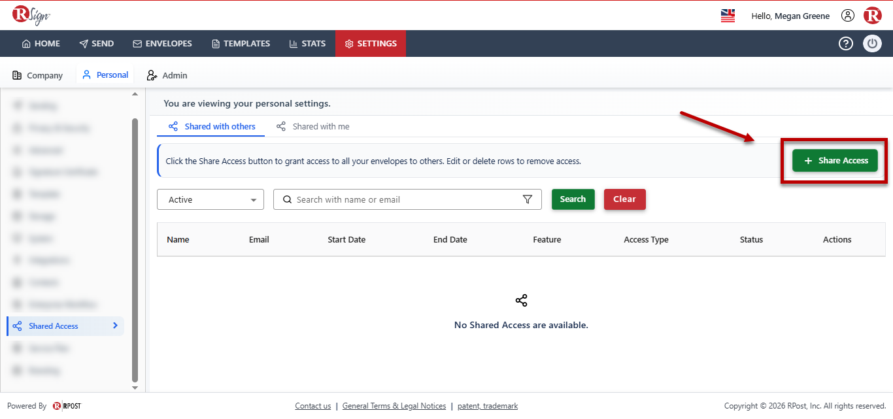Click the Actions column header
Screen dimensions: 893x419
(837, 240)
